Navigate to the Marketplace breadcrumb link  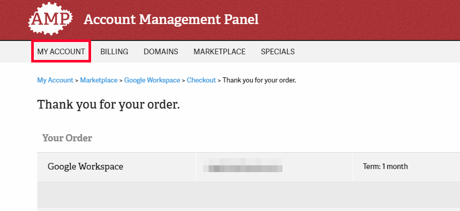[99, 80]
